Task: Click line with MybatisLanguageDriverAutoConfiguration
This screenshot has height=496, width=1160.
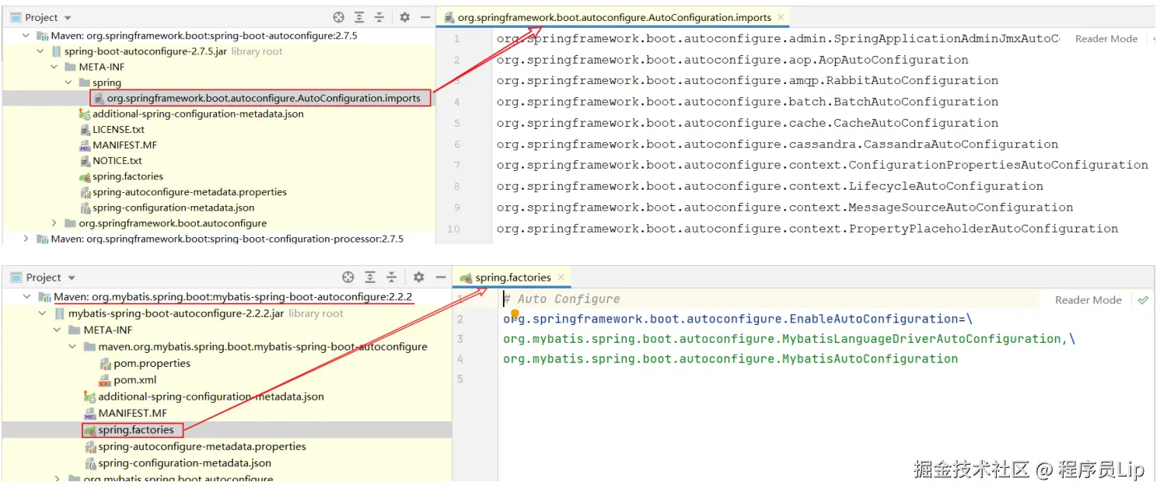Action: pos(789,339)
